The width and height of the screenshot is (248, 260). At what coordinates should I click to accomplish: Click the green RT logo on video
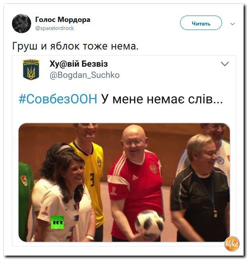tap(58, 222)
